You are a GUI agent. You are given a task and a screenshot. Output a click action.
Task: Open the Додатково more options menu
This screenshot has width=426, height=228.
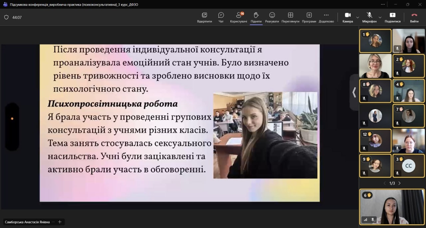pyautogui.click(x=326, y=17)
